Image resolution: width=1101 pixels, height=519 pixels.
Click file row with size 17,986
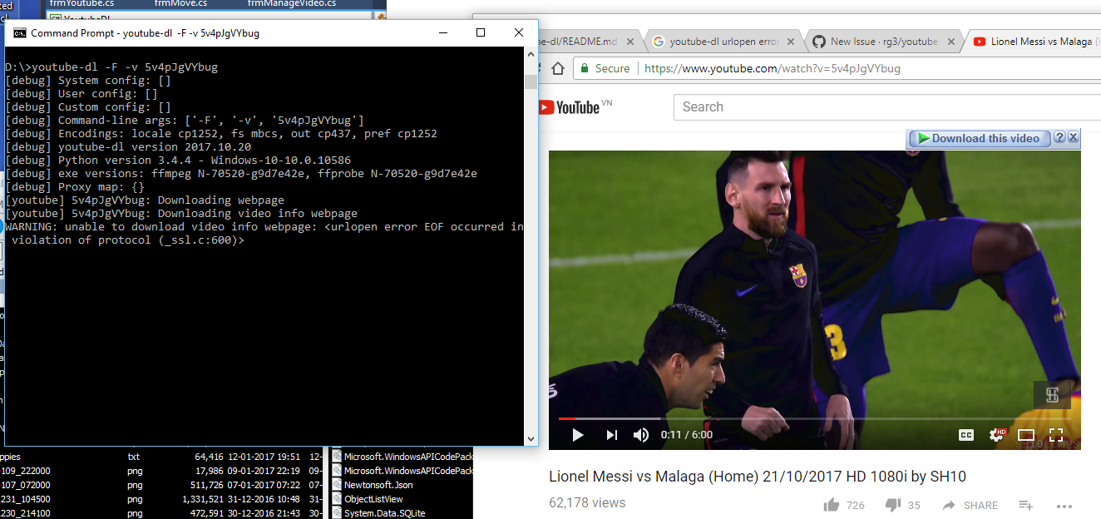pyautogui.click(x=162, y=471)
